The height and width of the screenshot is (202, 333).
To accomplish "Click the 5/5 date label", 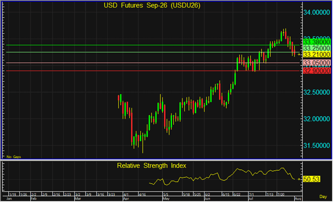I will (x=166, y=194).
